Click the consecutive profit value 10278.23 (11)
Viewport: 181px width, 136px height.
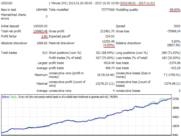coord(105,84)
